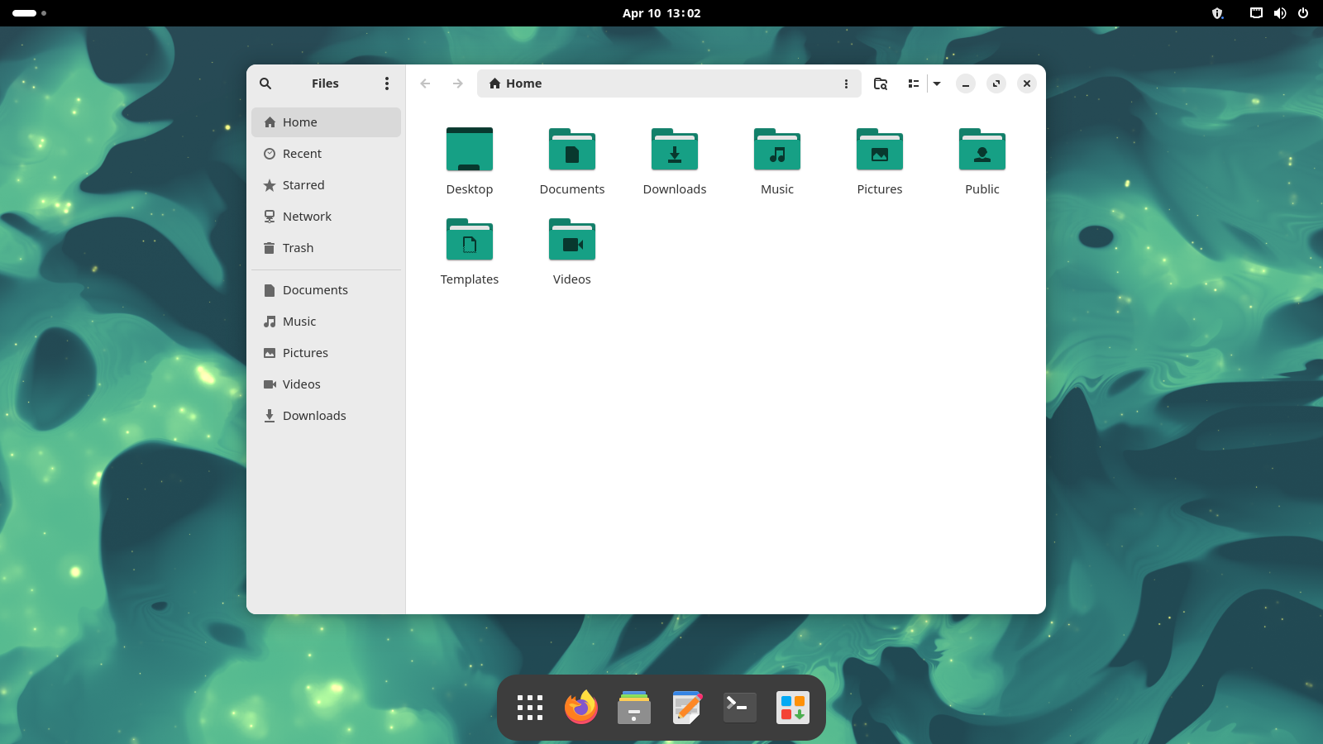Expand the view options dropdown arrow
This screenshot has height=744, width=1323.
click(x=937, y=83)
